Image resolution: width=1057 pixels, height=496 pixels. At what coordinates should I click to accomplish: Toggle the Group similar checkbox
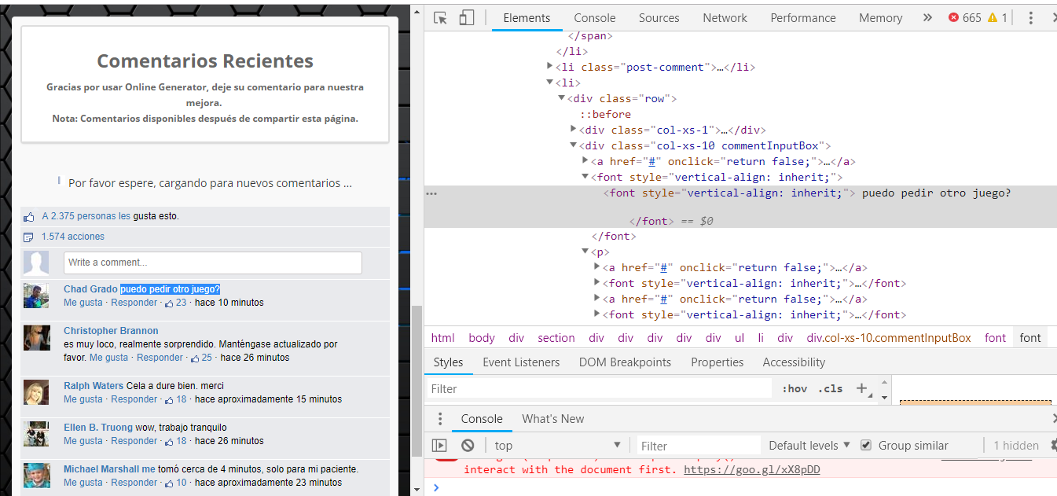coord(866,445)
